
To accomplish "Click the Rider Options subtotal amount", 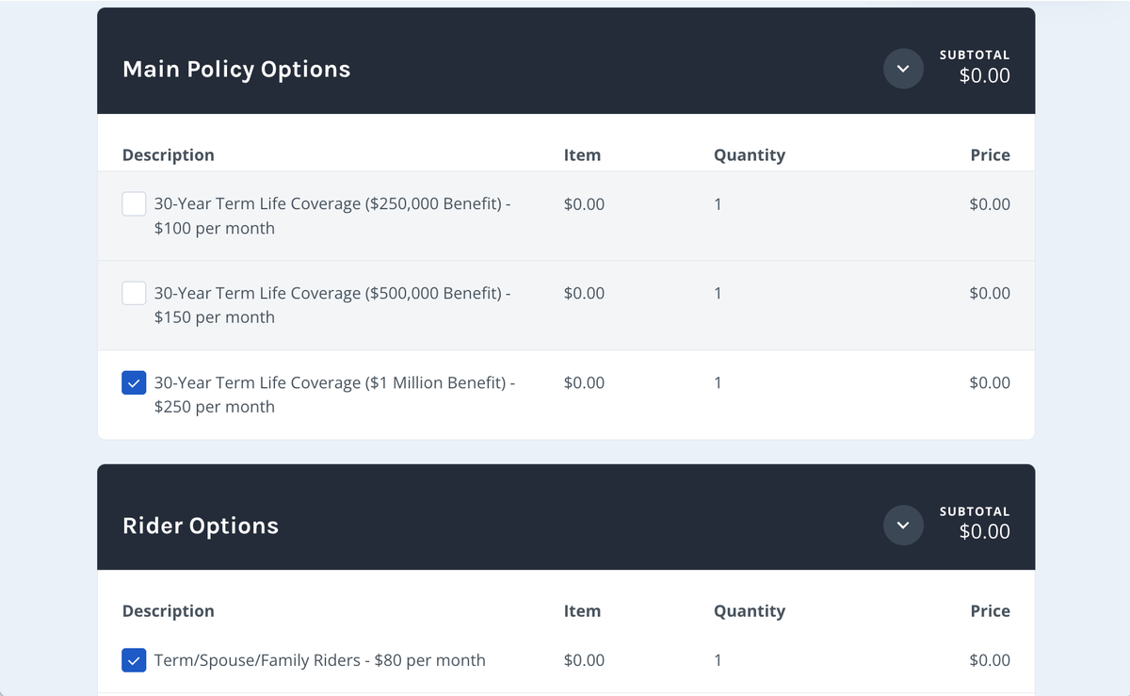I will (x=985, y=532).
